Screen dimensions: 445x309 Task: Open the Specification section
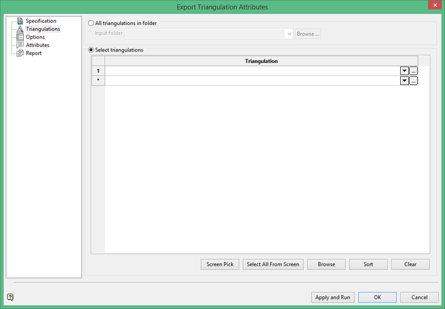pos(41,21)
